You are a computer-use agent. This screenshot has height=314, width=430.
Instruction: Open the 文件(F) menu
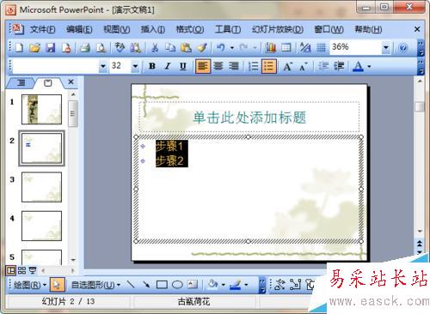pyautogui.click(x=43, y=29)
